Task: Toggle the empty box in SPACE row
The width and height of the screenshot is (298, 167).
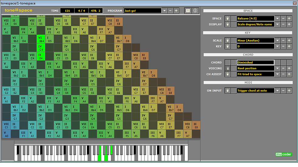Action: [234, 19]
